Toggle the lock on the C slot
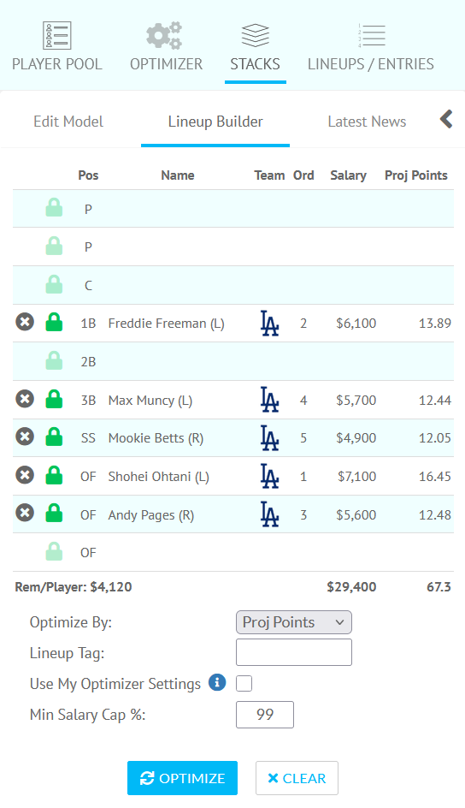 pyautogui.click(x=54, y=284)
